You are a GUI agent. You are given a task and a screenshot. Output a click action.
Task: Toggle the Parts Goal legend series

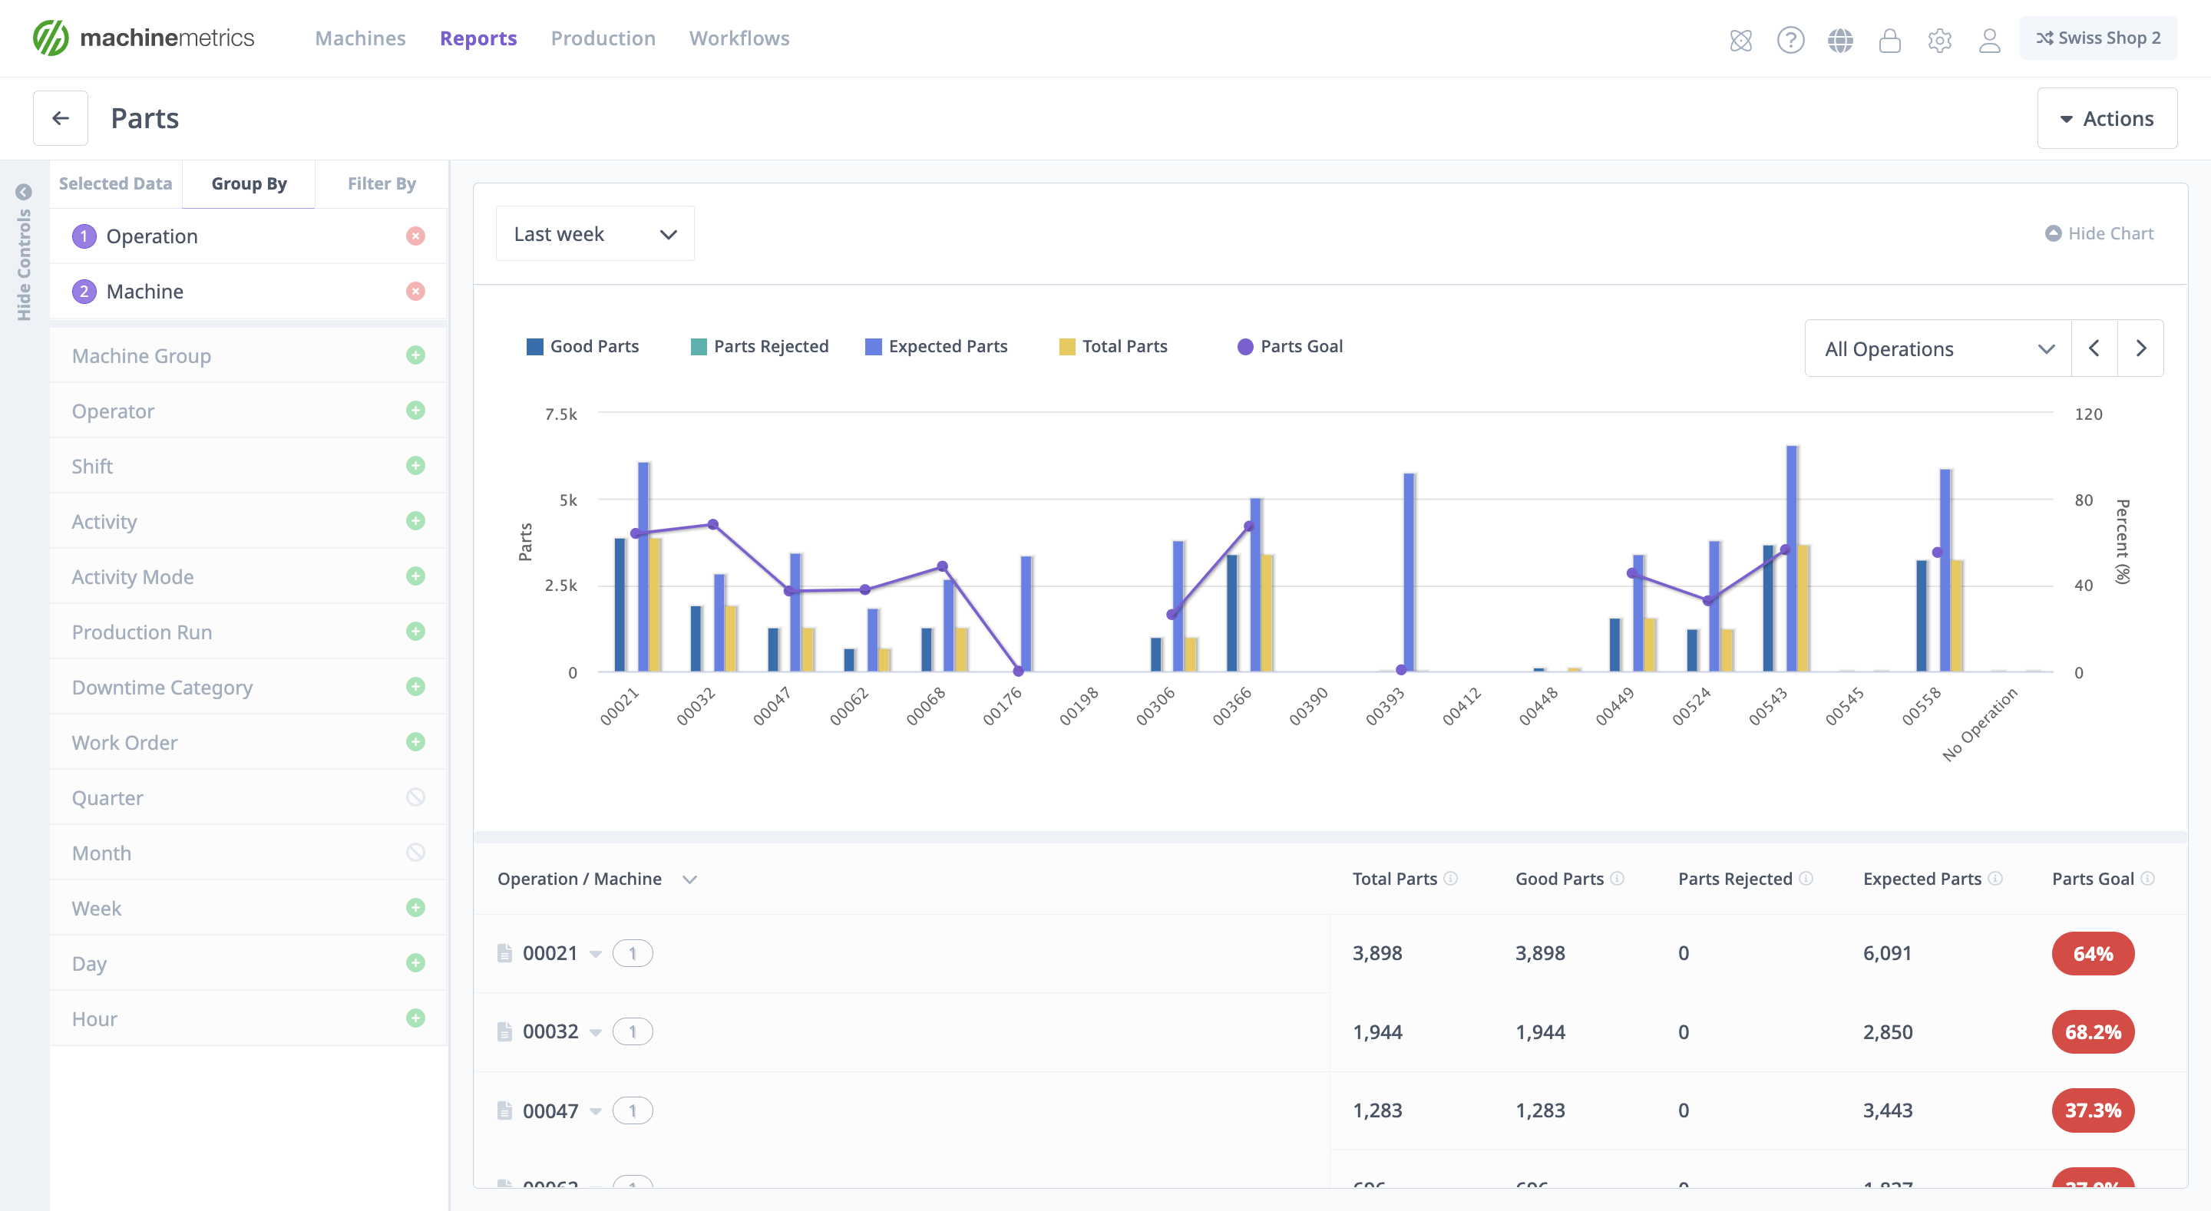point(1290,346)
